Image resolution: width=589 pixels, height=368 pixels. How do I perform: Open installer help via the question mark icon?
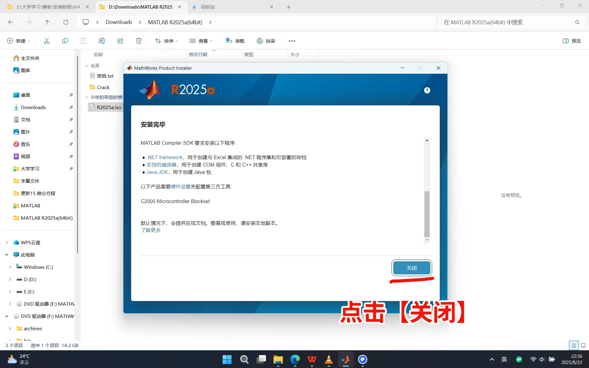click(427, 90)
